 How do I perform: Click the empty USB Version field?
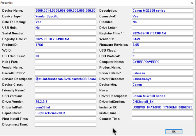(x=65, y=96)
